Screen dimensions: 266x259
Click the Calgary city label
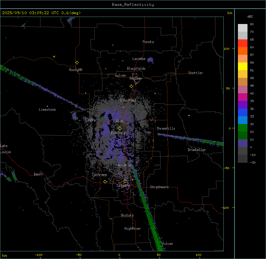pyautogui.click(x=123, y=185)
